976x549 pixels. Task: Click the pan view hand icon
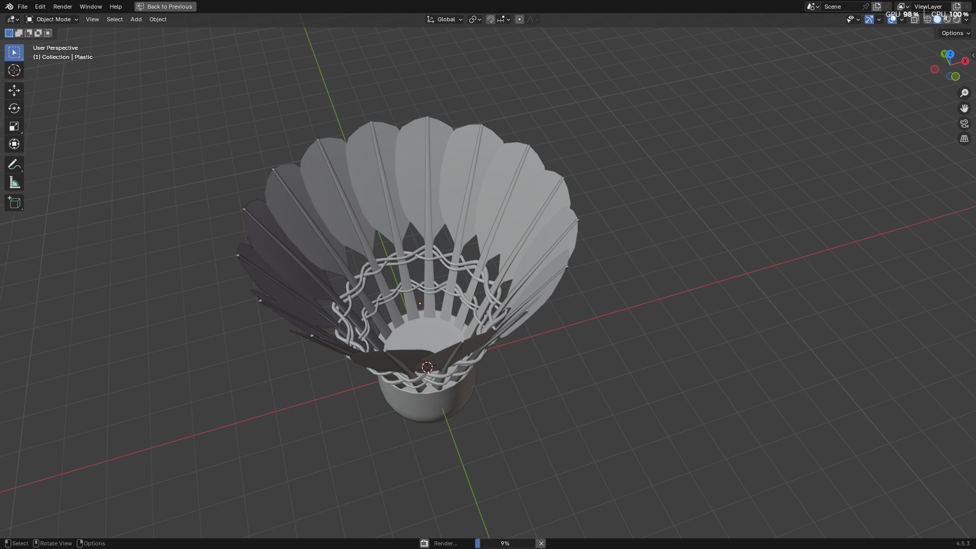(964, 108)
